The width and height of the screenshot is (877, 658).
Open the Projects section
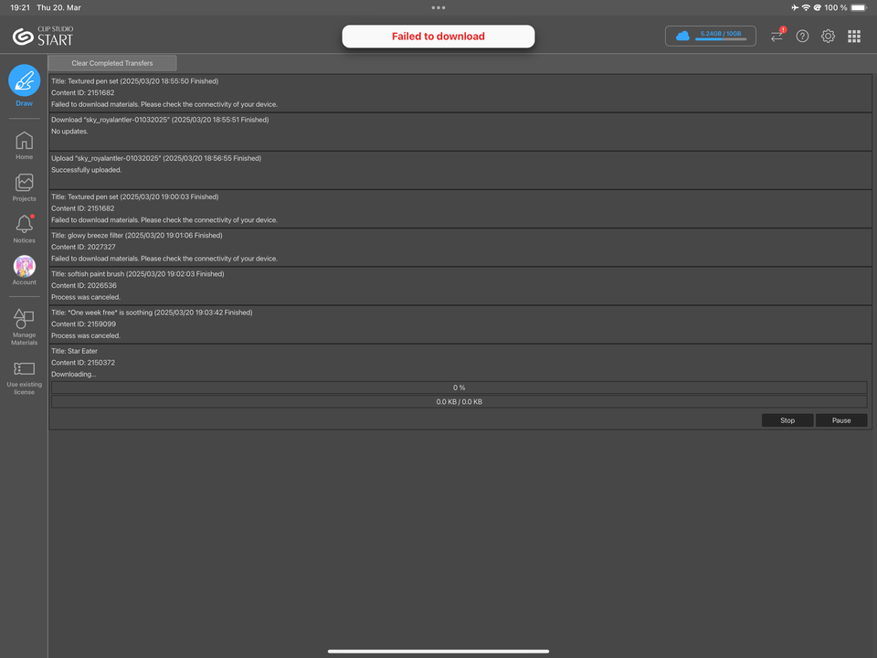pos(24,187)
